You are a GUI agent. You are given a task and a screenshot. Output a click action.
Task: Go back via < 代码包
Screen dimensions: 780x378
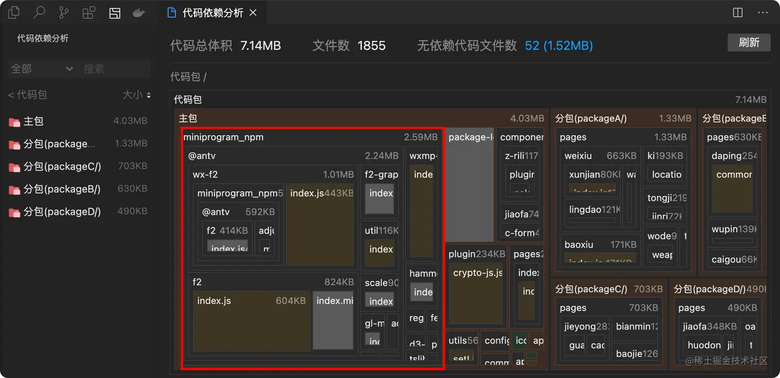(x=28, y=95)
